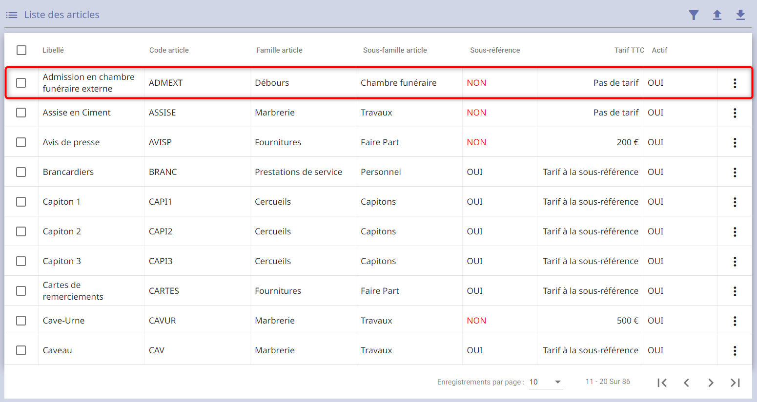
Task: Tick the select-all checkbox in header
Action: click(x=21, y=50)
